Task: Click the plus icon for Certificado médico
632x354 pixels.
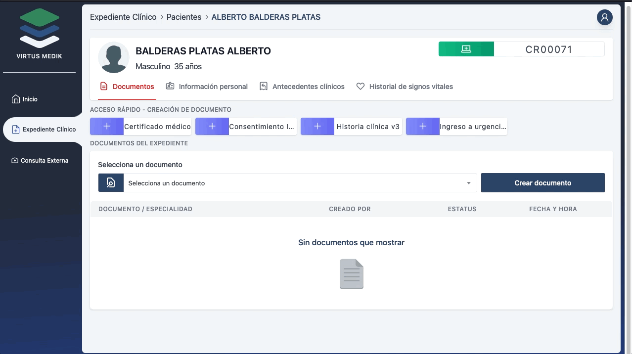Action: tap(107, 127)
